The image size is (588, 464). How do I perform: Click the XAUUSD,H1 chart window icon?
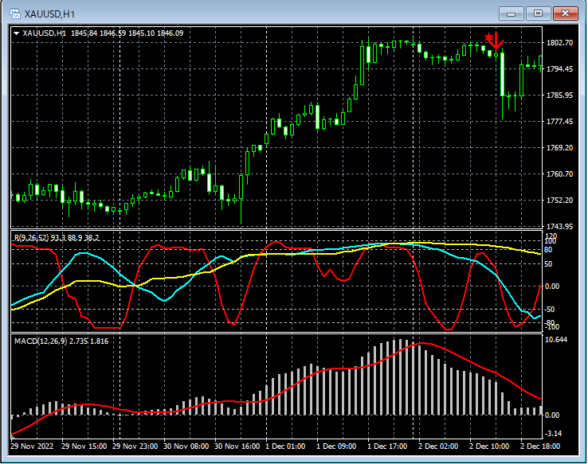(x=15, y=14)
